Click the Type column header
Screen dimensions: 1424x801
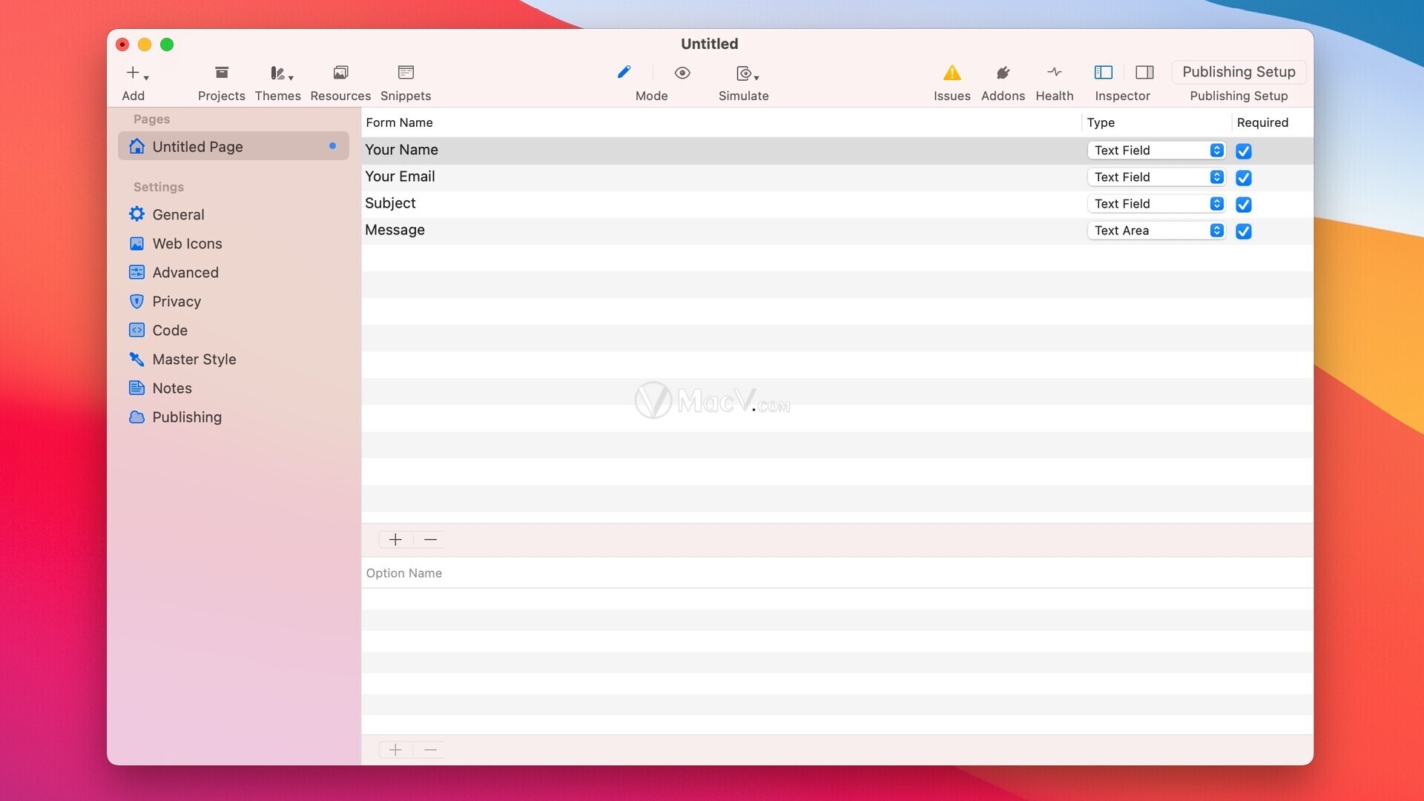pyautogui.click(x=1156, y=122)
